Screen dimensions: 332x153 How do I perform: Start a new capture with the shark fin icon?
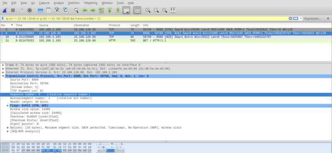coord(5,10)
